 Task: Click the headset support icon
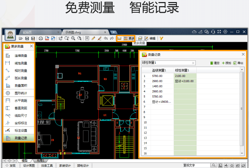pos(213,32)
